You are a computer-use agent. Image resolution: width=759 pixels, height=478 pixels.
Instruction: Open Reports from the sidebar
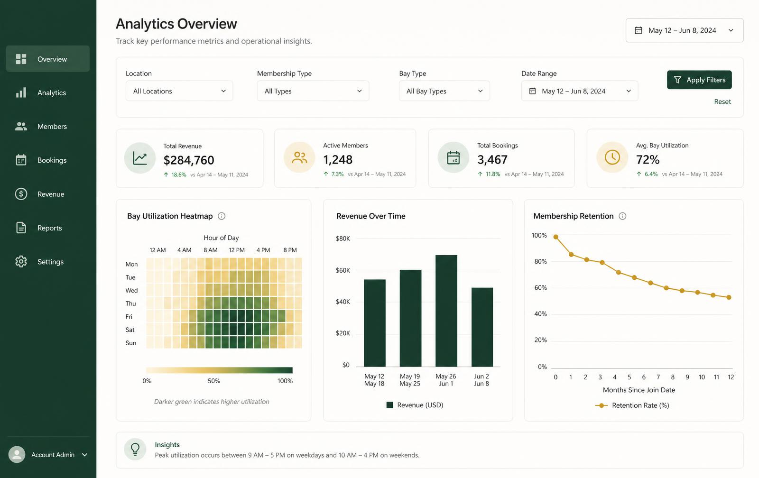[48, 228]
